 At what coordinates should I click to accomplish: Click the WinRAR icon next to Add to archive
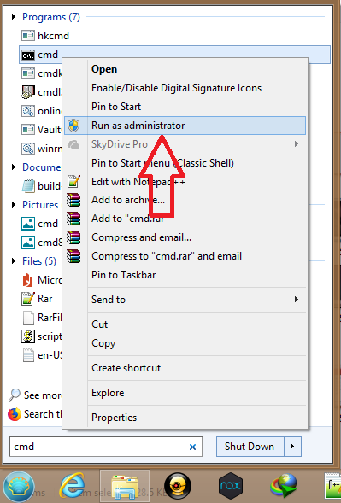pos(73,200)
